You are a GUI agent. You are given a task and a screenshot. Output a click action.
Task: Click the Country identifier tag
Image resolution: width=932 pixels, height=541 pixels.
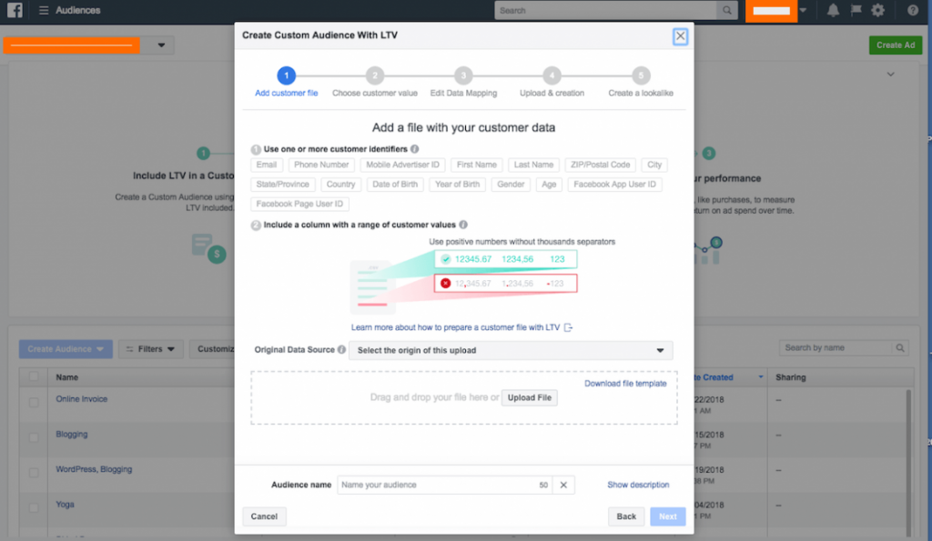(340, 184)
